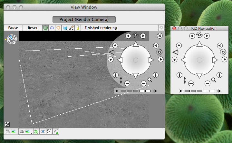Click faster speed arrow in TG2 Navigation
Screen dimensions: 232x143
click(219, 91)
